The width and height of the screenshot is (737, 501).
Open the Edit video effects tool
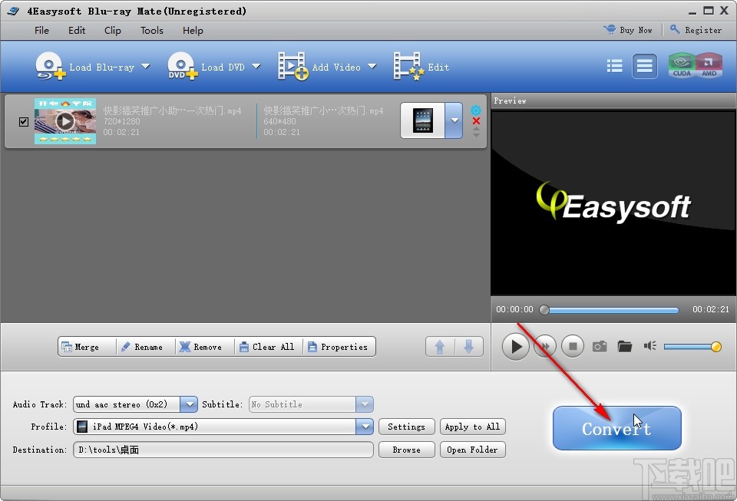point(421,67)
